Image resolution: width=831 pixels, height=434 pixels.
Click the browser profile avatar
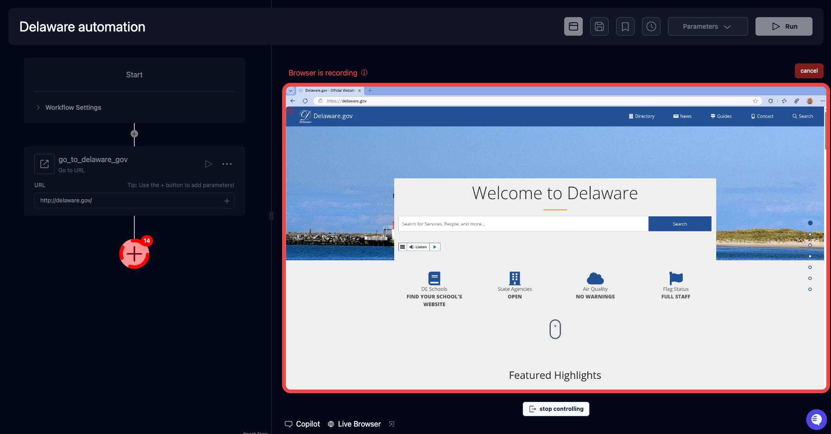point(810,101)
